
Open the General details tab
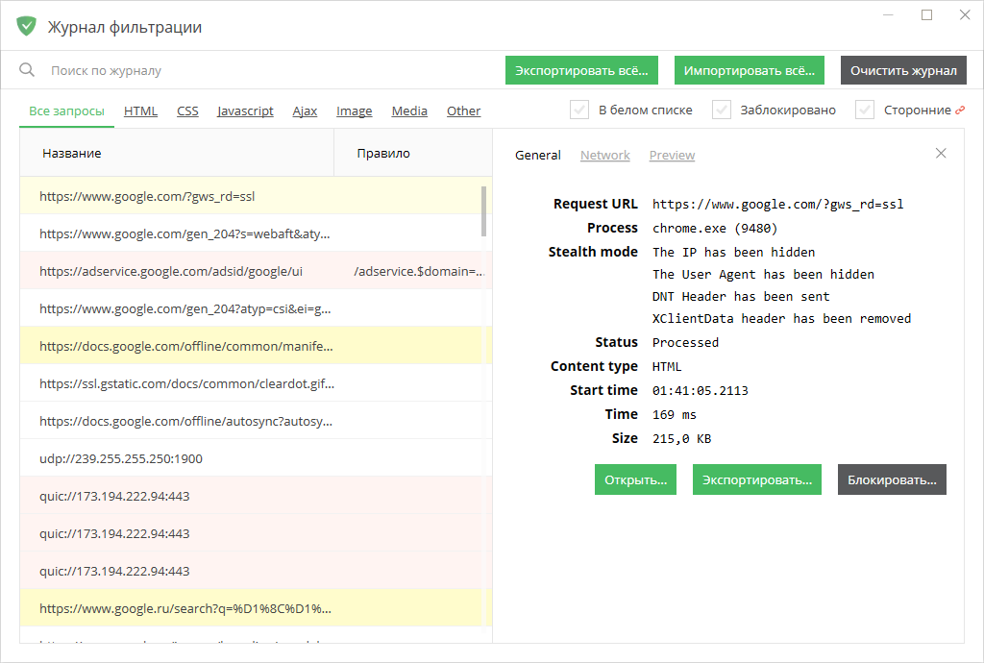538,155
